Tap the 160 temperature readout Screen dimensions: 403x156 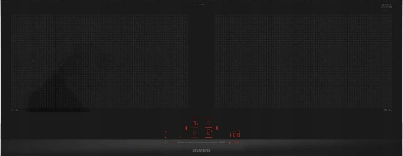(x=235, y=135)
